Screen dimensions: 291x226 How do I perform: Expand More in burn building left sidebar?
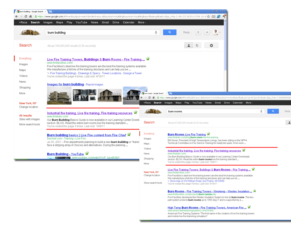tap(22, 93)
